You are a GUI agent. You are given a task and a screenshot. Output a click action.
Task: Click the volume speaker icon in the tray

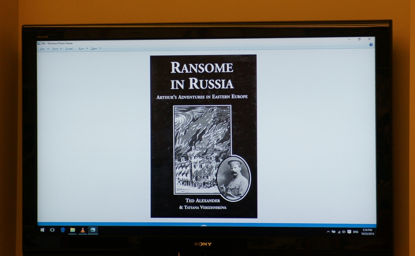tap(343, 232)
